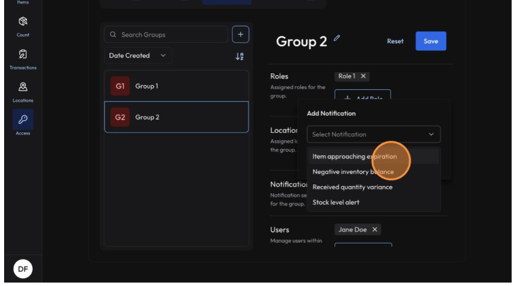Click the Add Notification popup title
Screen dimensions: 517x286
click(x=331, y=113)
